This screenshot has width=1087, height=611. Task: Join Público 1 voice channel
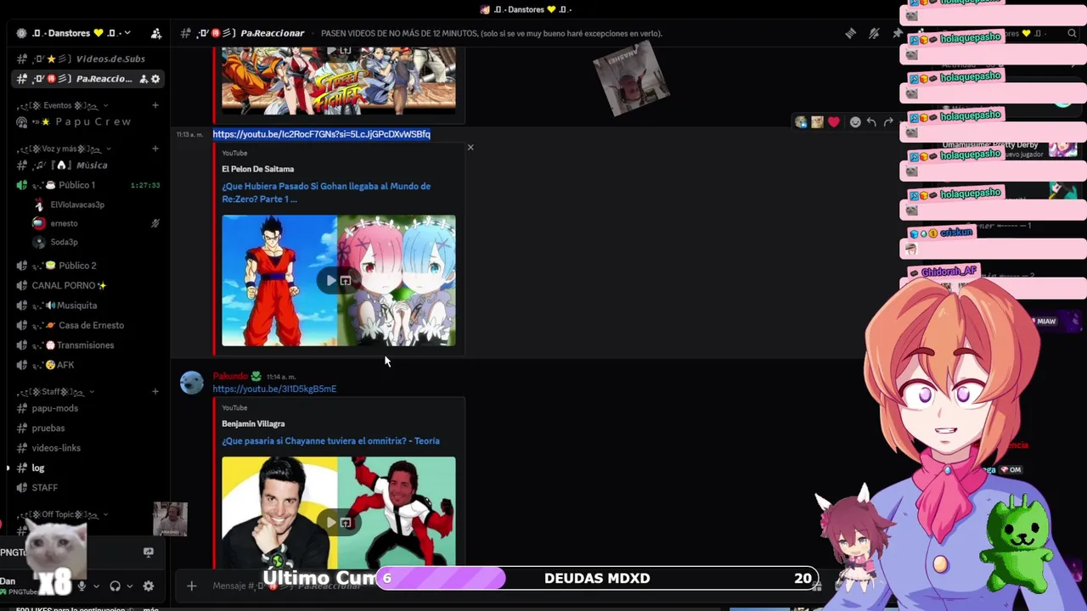point(89,185)
